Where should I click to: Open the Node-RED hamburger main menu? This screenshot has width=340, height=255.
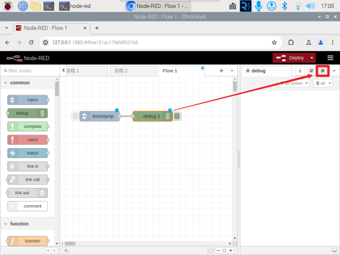coord(330,58)
